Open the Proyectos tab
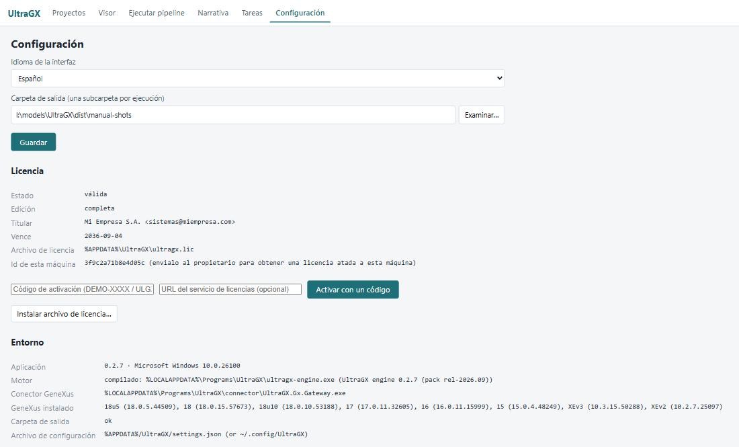The width and height of the screenshot is (739, 447). 69,13
